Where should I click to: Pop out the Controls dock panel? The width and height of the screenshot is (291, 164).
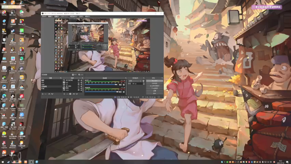point(162,78)
